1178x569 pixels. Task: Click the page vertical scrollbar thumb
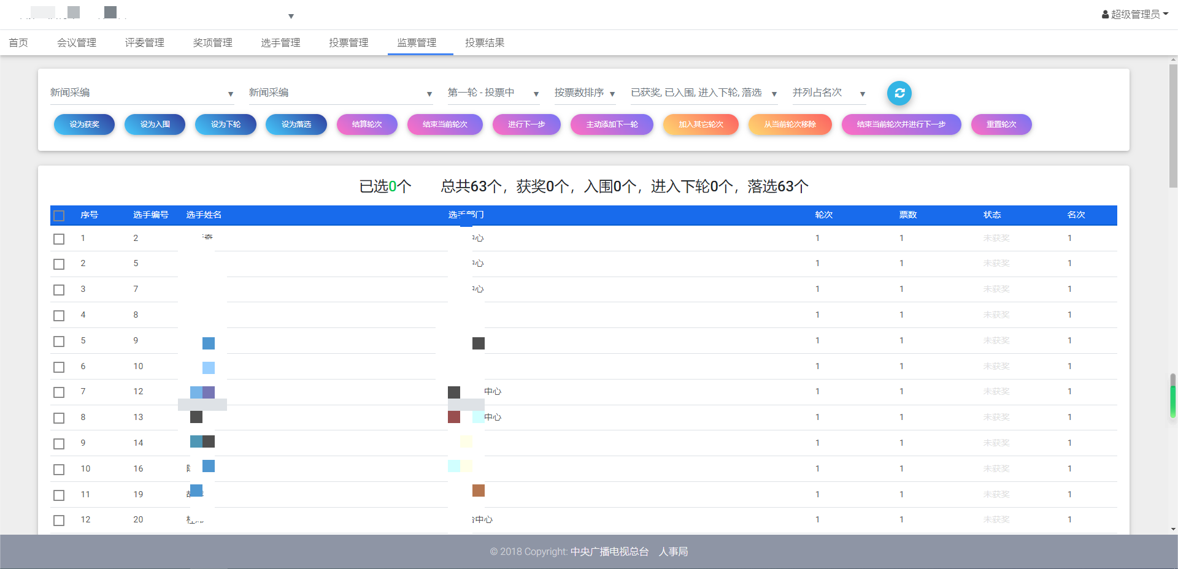coord(1173,126)
